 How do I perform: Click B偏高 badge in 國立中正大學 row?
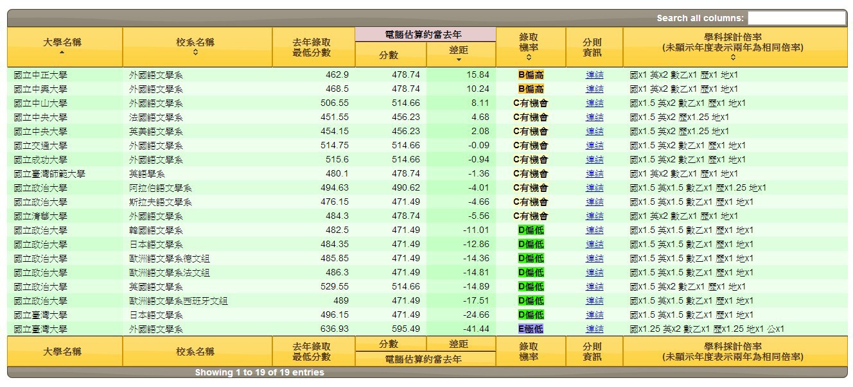(531, 74)
